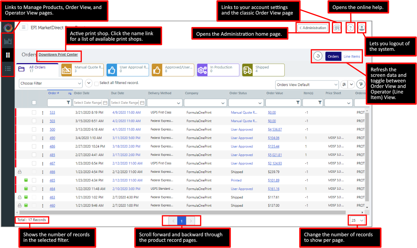Change records per page dropdown showing 25
417x248 pixels.
click(x=357, y=220)
